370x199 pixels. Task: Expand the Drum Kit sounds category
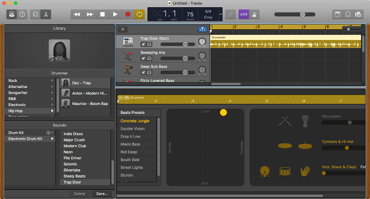tap(52, 132)
